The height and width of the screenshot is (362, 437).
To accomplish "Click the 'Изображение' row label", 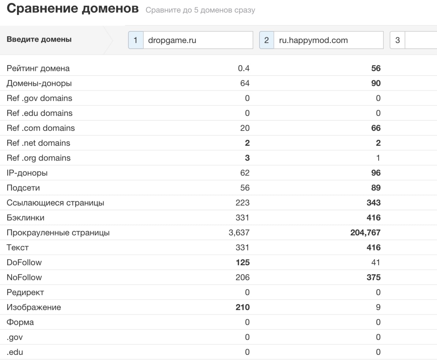I will point(34,307).
